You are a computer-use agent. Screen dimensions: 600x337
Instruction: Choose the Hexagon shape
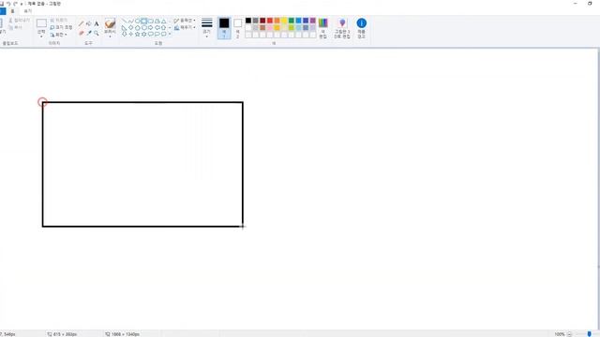coord(143,27)
